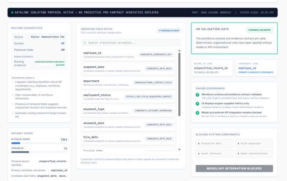Viewport: 287px width, 181px height.
Task: Click PORT: 3000 (SECURE INGRESS) in banner
Action: 212,12
